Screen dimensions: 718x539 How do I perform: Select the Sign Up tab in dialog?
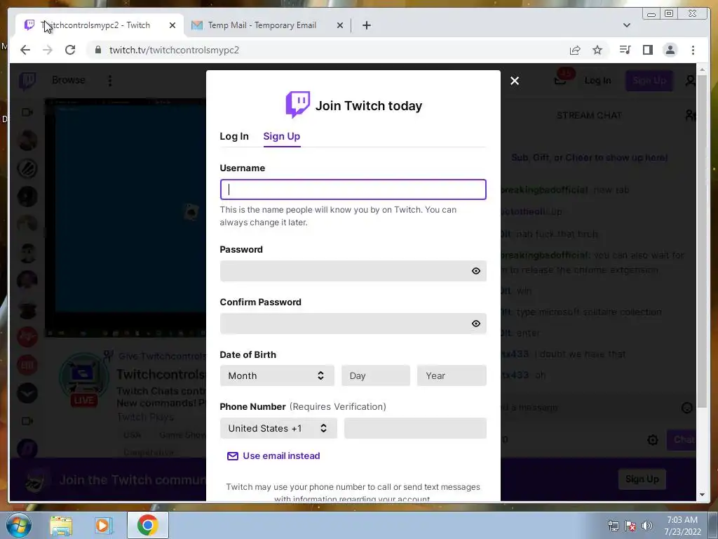pyautogui.click(x=282, y=136)
